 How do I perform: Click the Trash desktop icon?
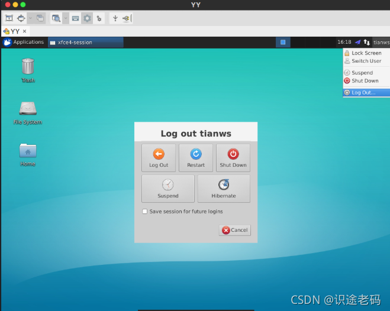point(28,70)
